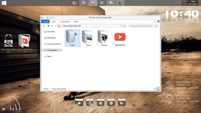
Task: Click the POR PTB language indicator
Action: click(x=184, y=3)
